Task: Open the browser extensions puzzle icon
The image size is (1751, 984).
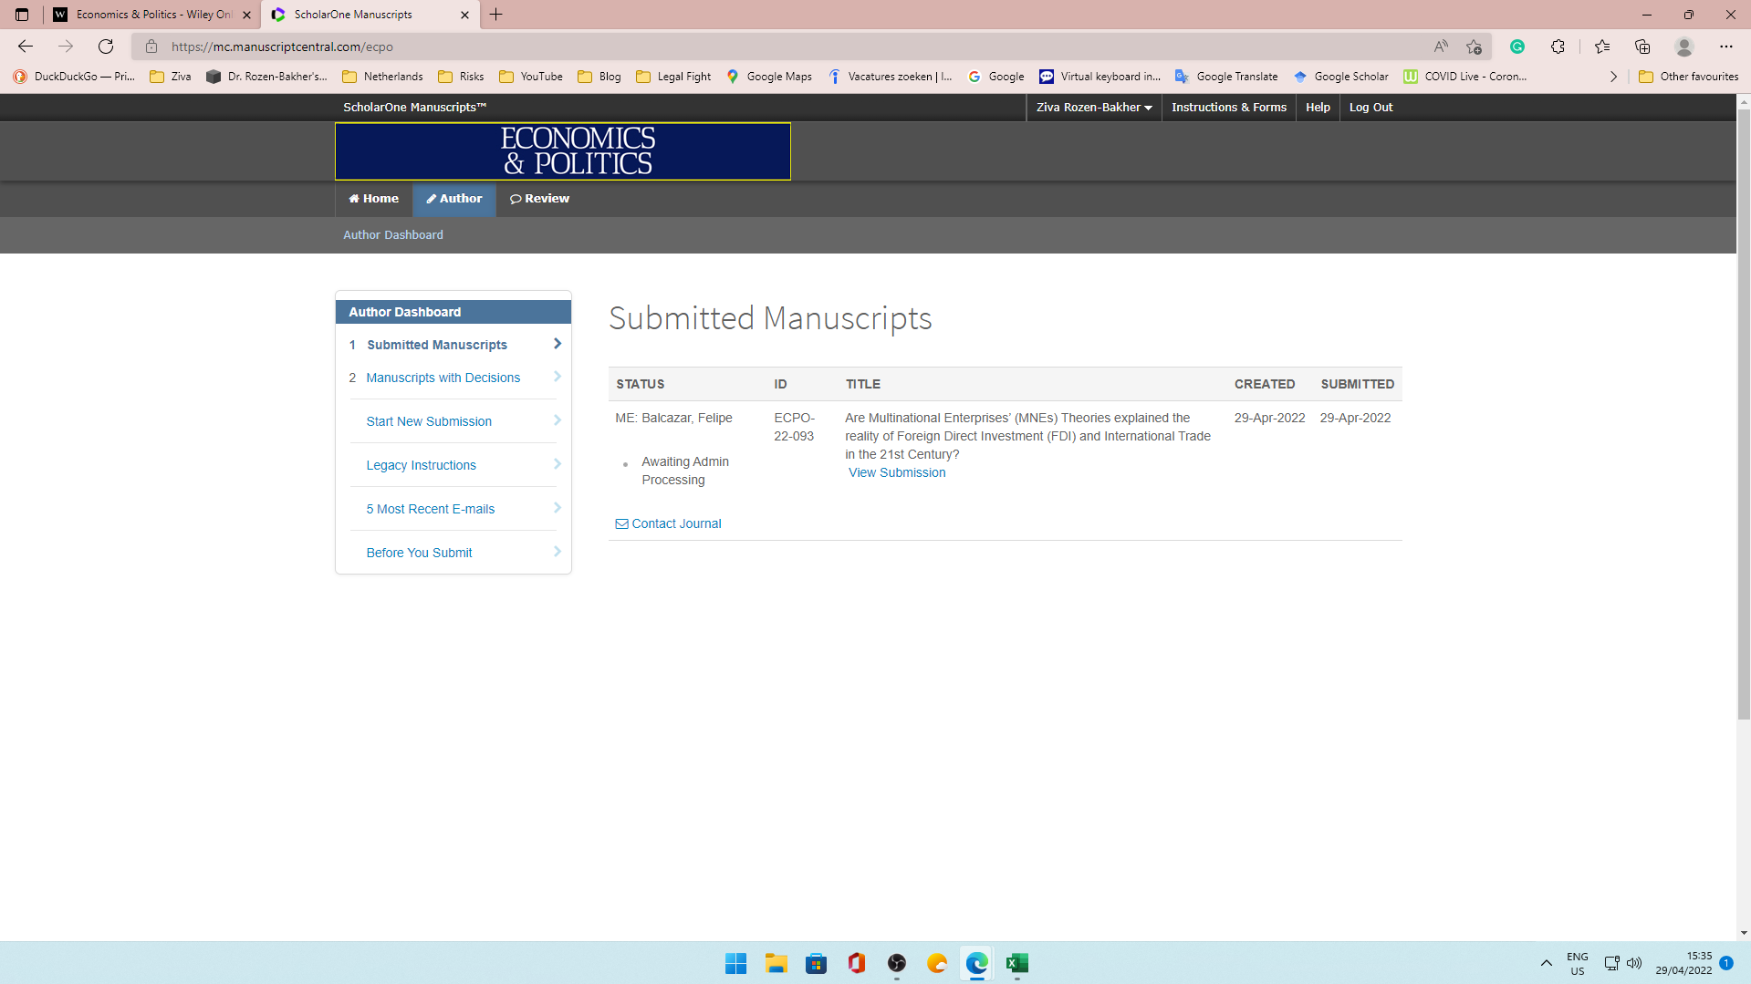Action: [x=1558, y=47]
